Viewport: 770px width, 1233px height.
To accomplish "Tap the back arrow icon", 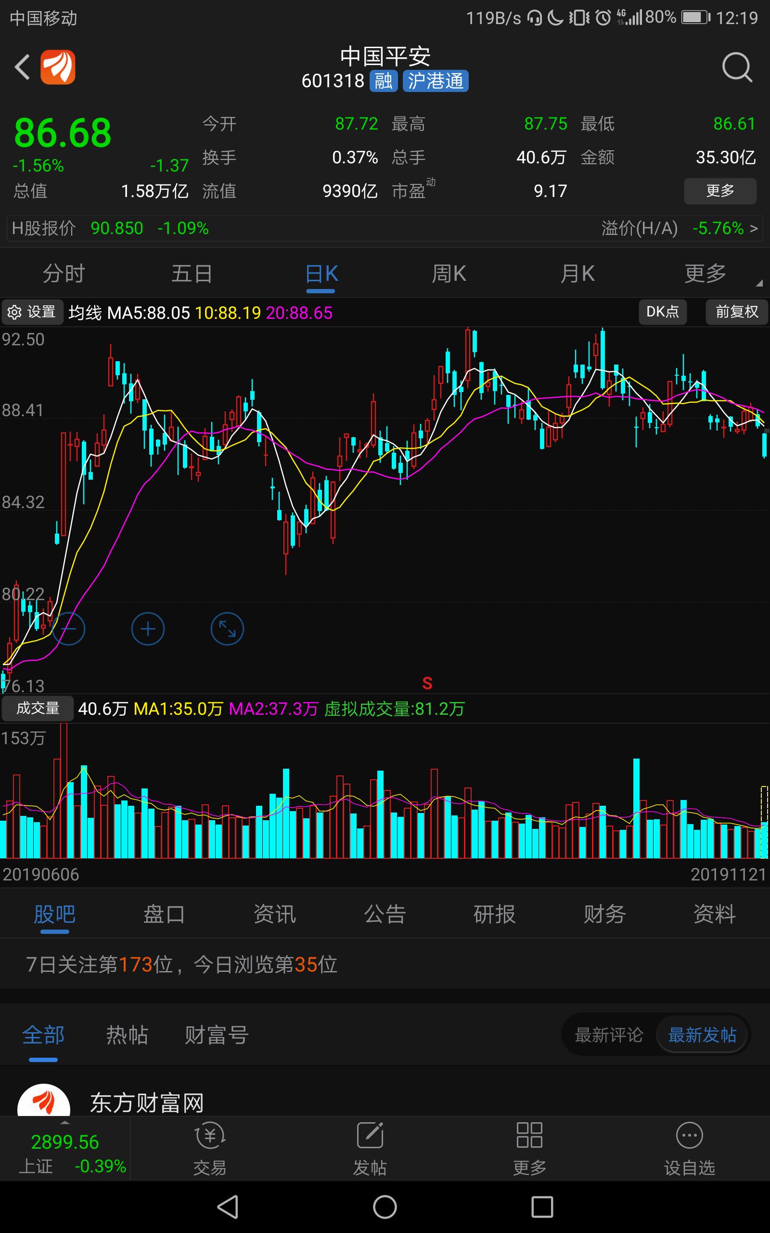I will point(22,67).
